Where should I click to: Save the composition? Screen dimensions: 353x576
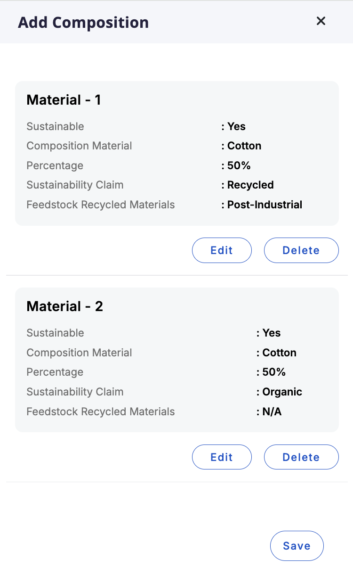pos(297,546)
